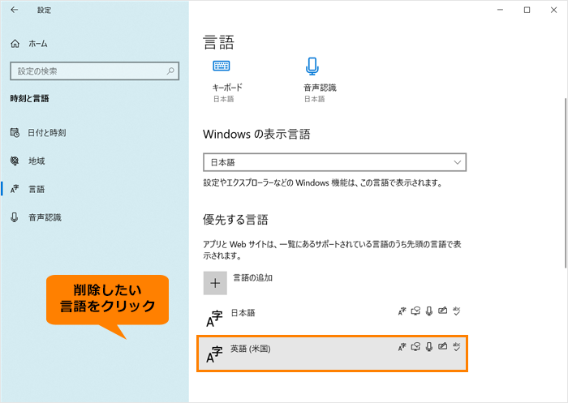
Task: Click the handwriting feature icon on the 日本語 row
Action: point(442,311)
